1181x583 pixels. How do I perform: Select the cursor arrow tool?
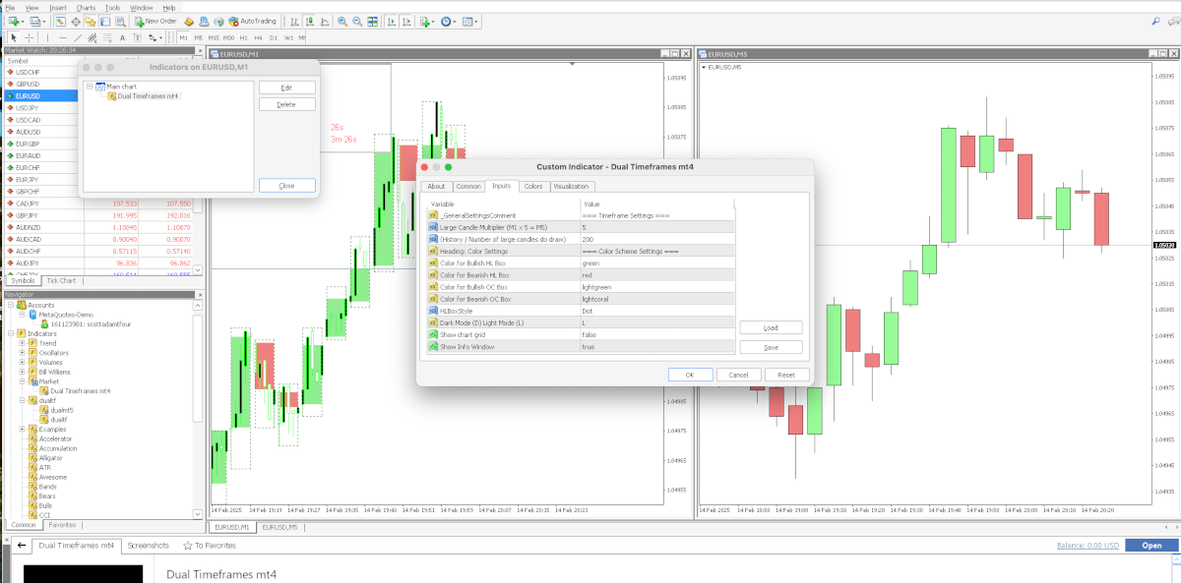click(13, 37)
